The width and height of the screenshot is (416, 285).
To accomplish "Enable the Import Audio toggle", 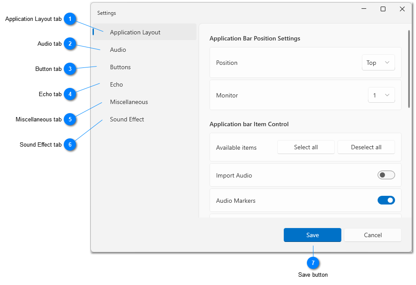I will coord(386,175).
